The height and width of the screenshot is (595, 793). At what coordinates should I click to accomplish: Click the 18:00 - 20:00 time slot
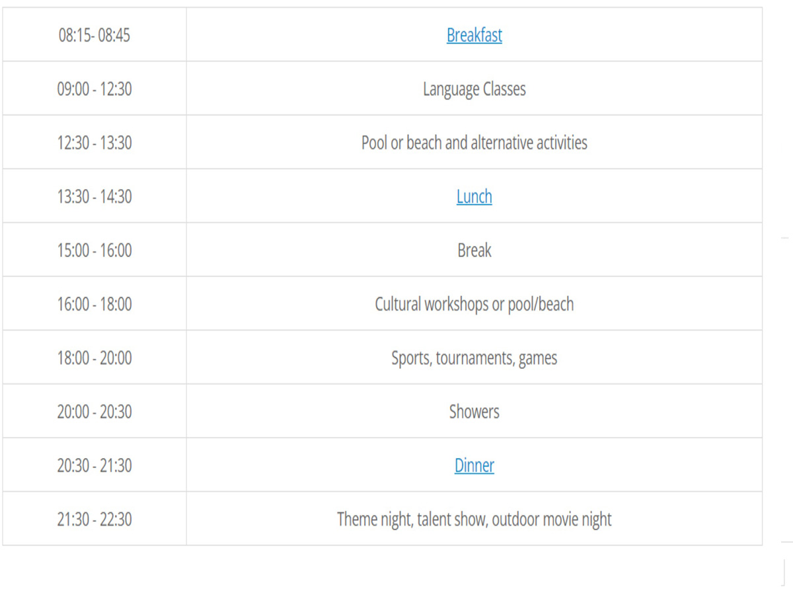(94, 358)
